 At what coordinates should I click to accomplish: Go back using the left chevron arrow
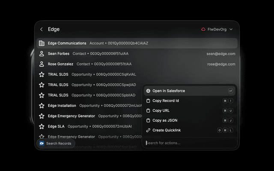(42, 29)
